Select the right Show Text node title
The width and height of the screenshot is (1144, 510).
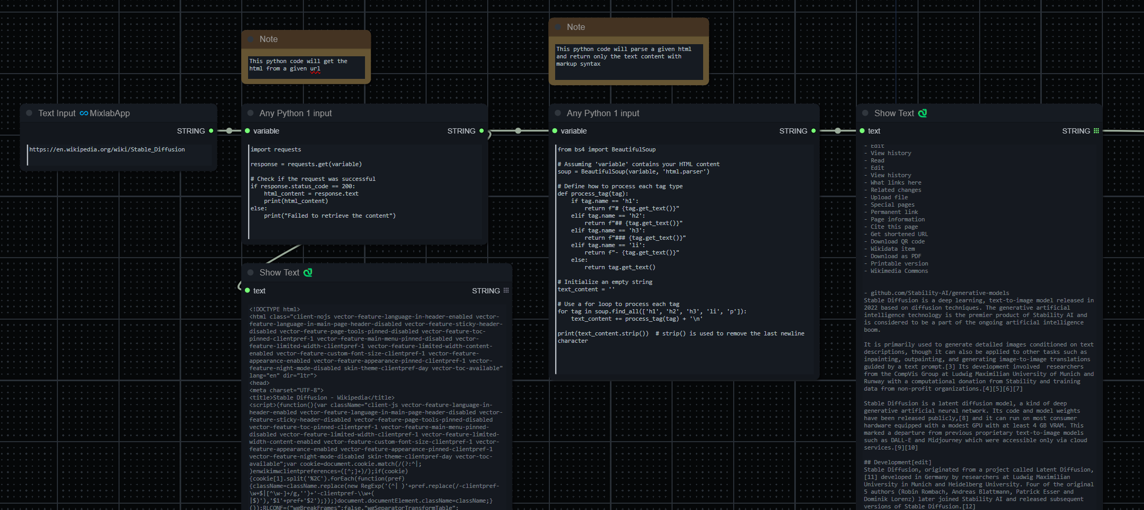(894, 113)
